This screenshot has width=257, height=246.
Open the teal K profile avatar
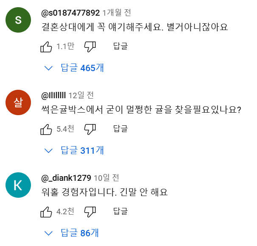click(18, 185)
